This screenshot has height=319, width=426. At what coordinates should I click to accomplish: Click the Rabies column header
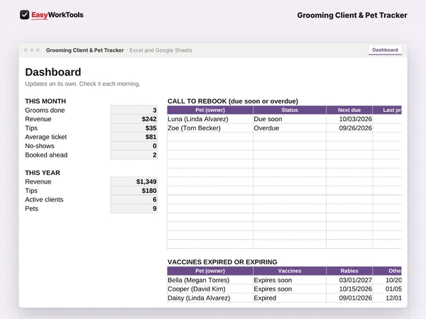click(349, 271)
